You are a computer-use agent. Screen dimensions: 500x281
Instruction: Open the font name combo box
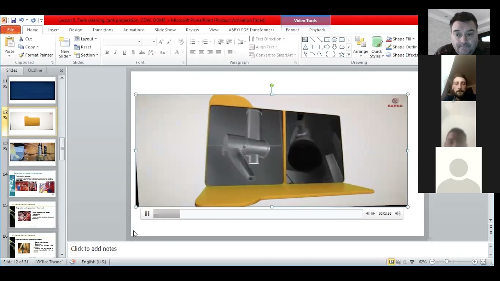(x=123, y=42)
